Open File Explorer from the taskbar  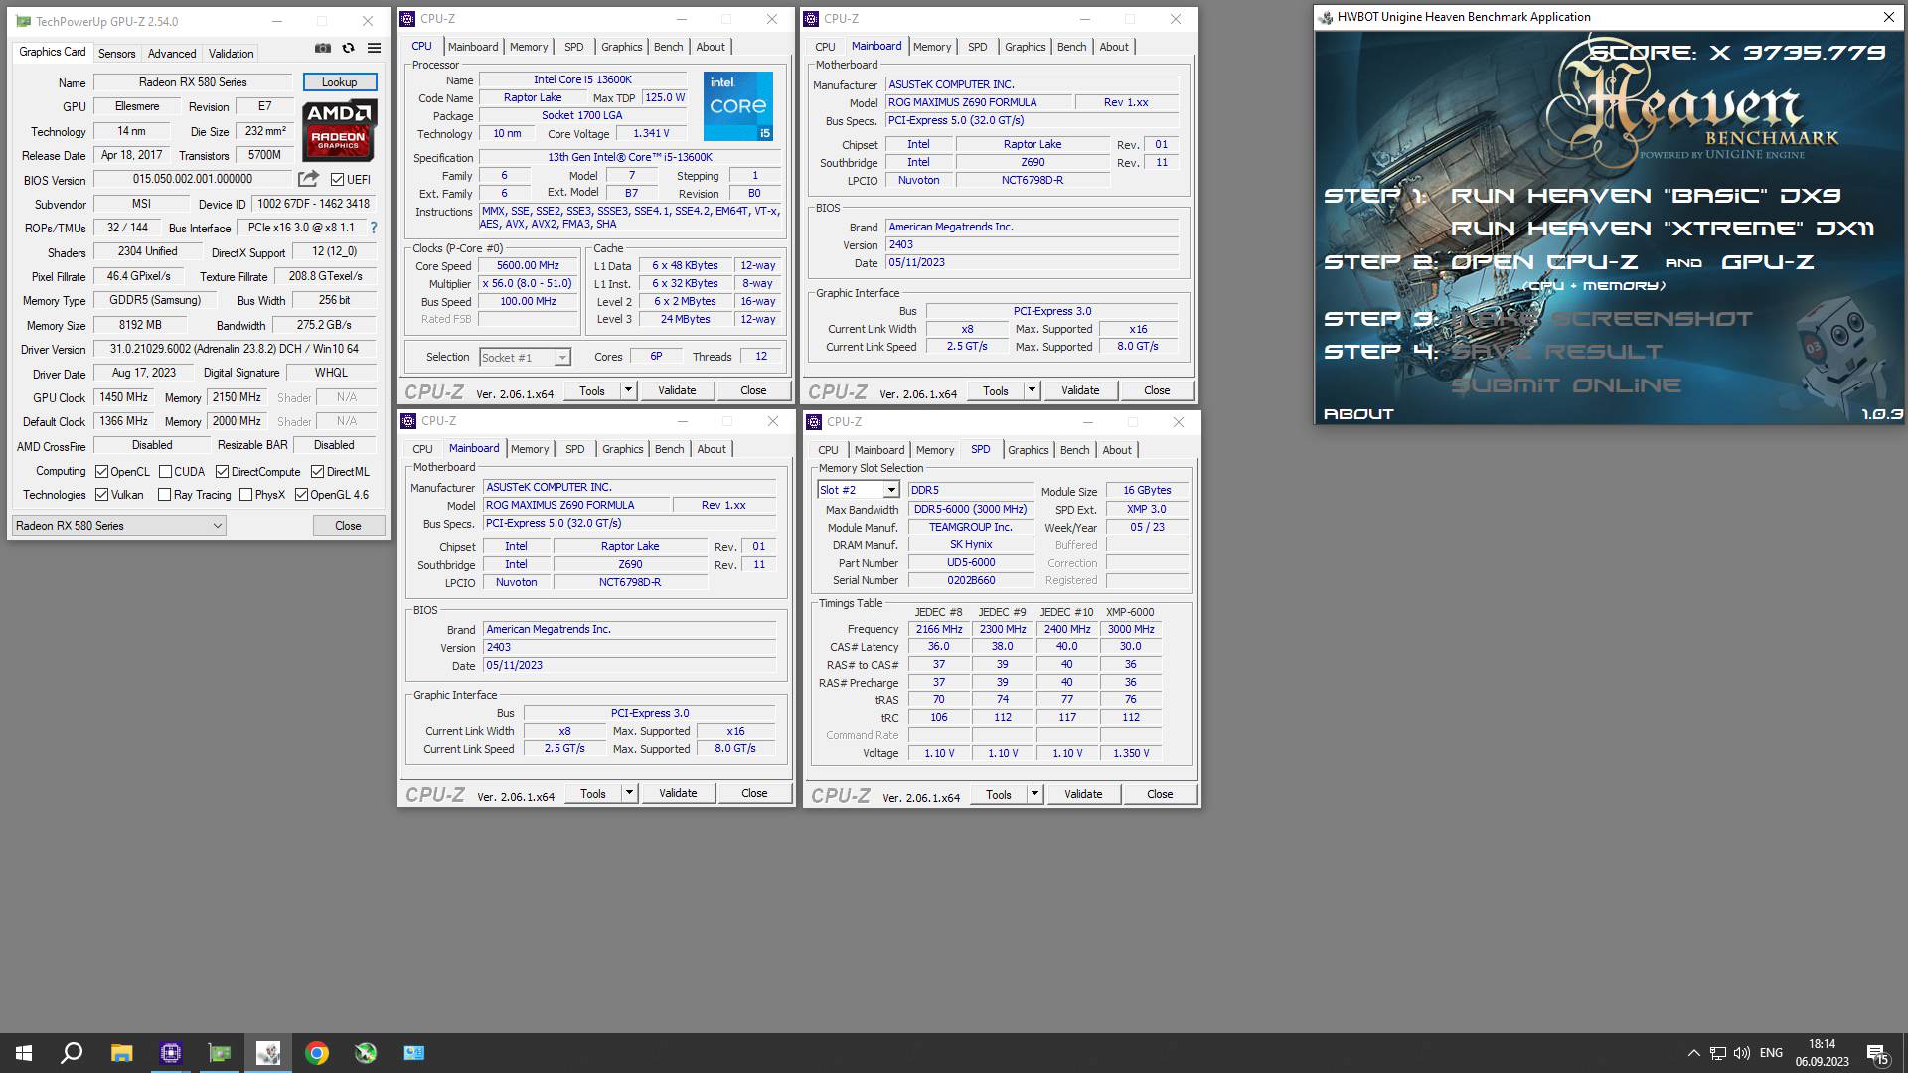[121, 1053]
